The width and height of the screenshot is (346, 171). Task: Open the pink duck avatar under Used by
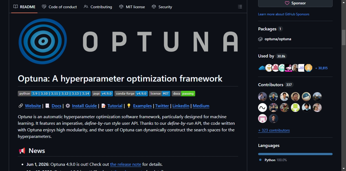coord(288,68)
